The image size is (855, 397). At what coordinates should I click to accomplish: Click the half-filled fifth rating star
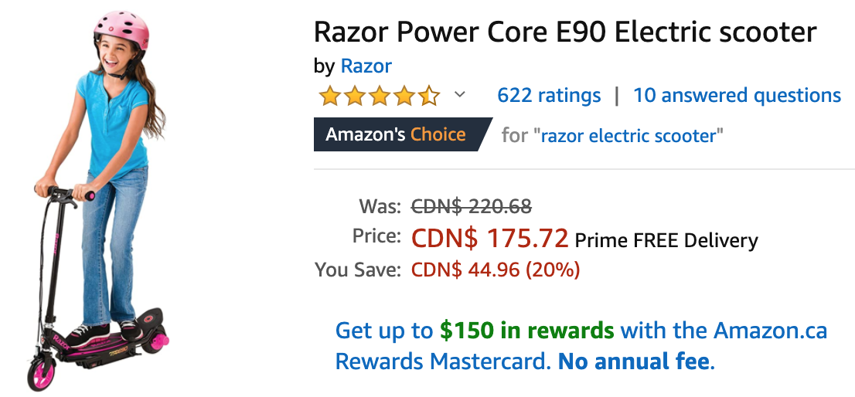[x=428, y=97]
